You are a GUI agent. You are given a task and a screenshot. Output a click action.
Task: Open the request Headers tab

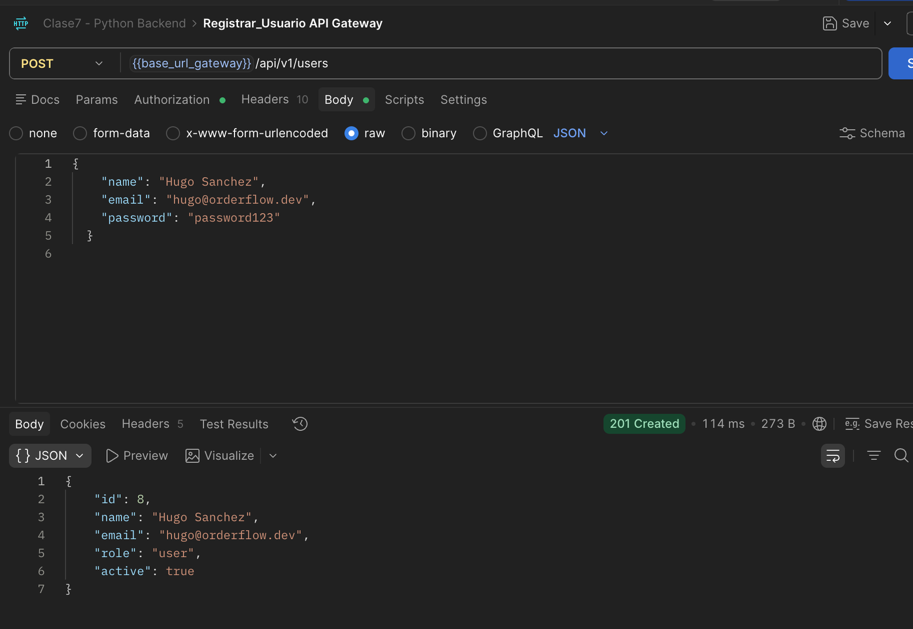(274, 100)
